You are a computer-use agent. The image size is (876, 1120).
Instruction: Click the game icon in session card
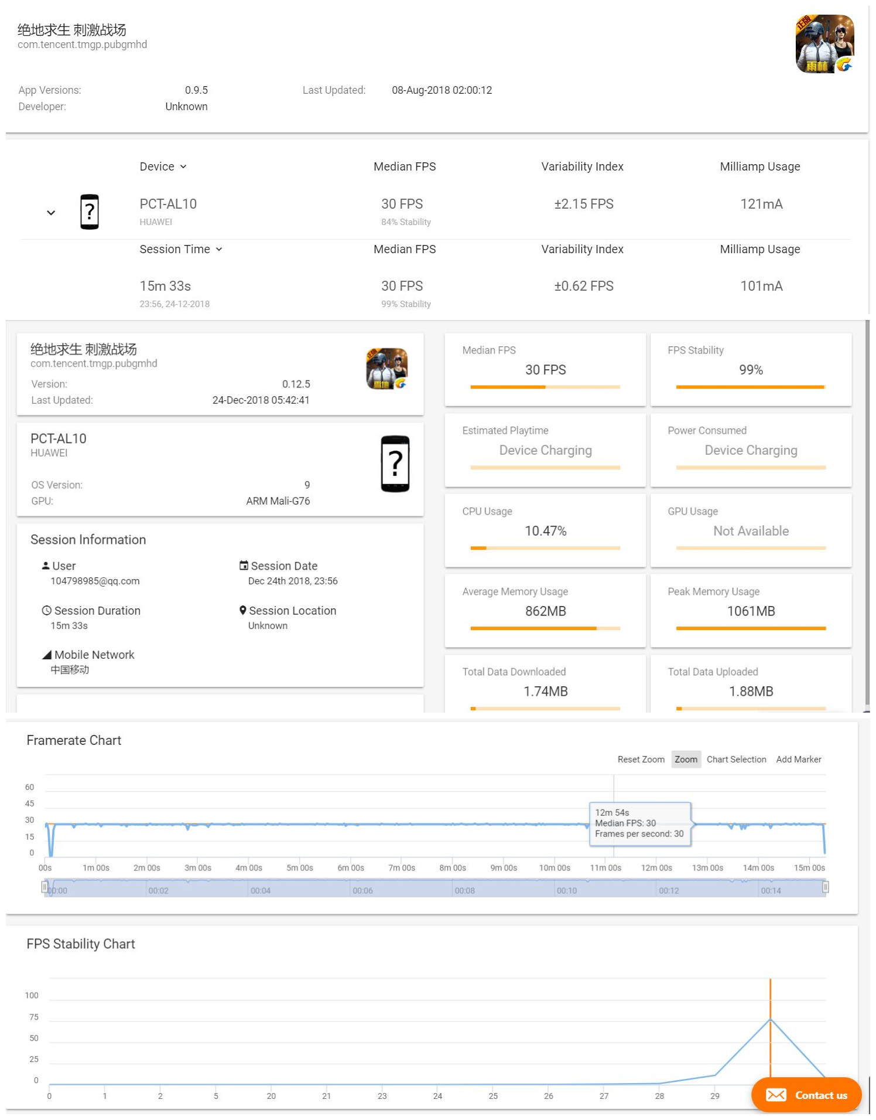(x=386, y=369)
